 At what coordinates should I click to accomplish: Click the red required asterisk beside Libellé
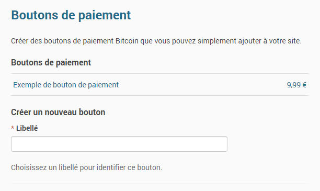tap(13, 128)
